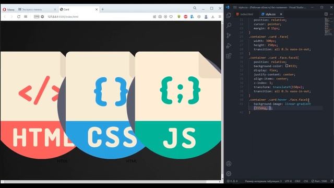Screen dimensions: 334x188
Task: Toggle the Opera VPN badge
Action: (x=37, y=17)
